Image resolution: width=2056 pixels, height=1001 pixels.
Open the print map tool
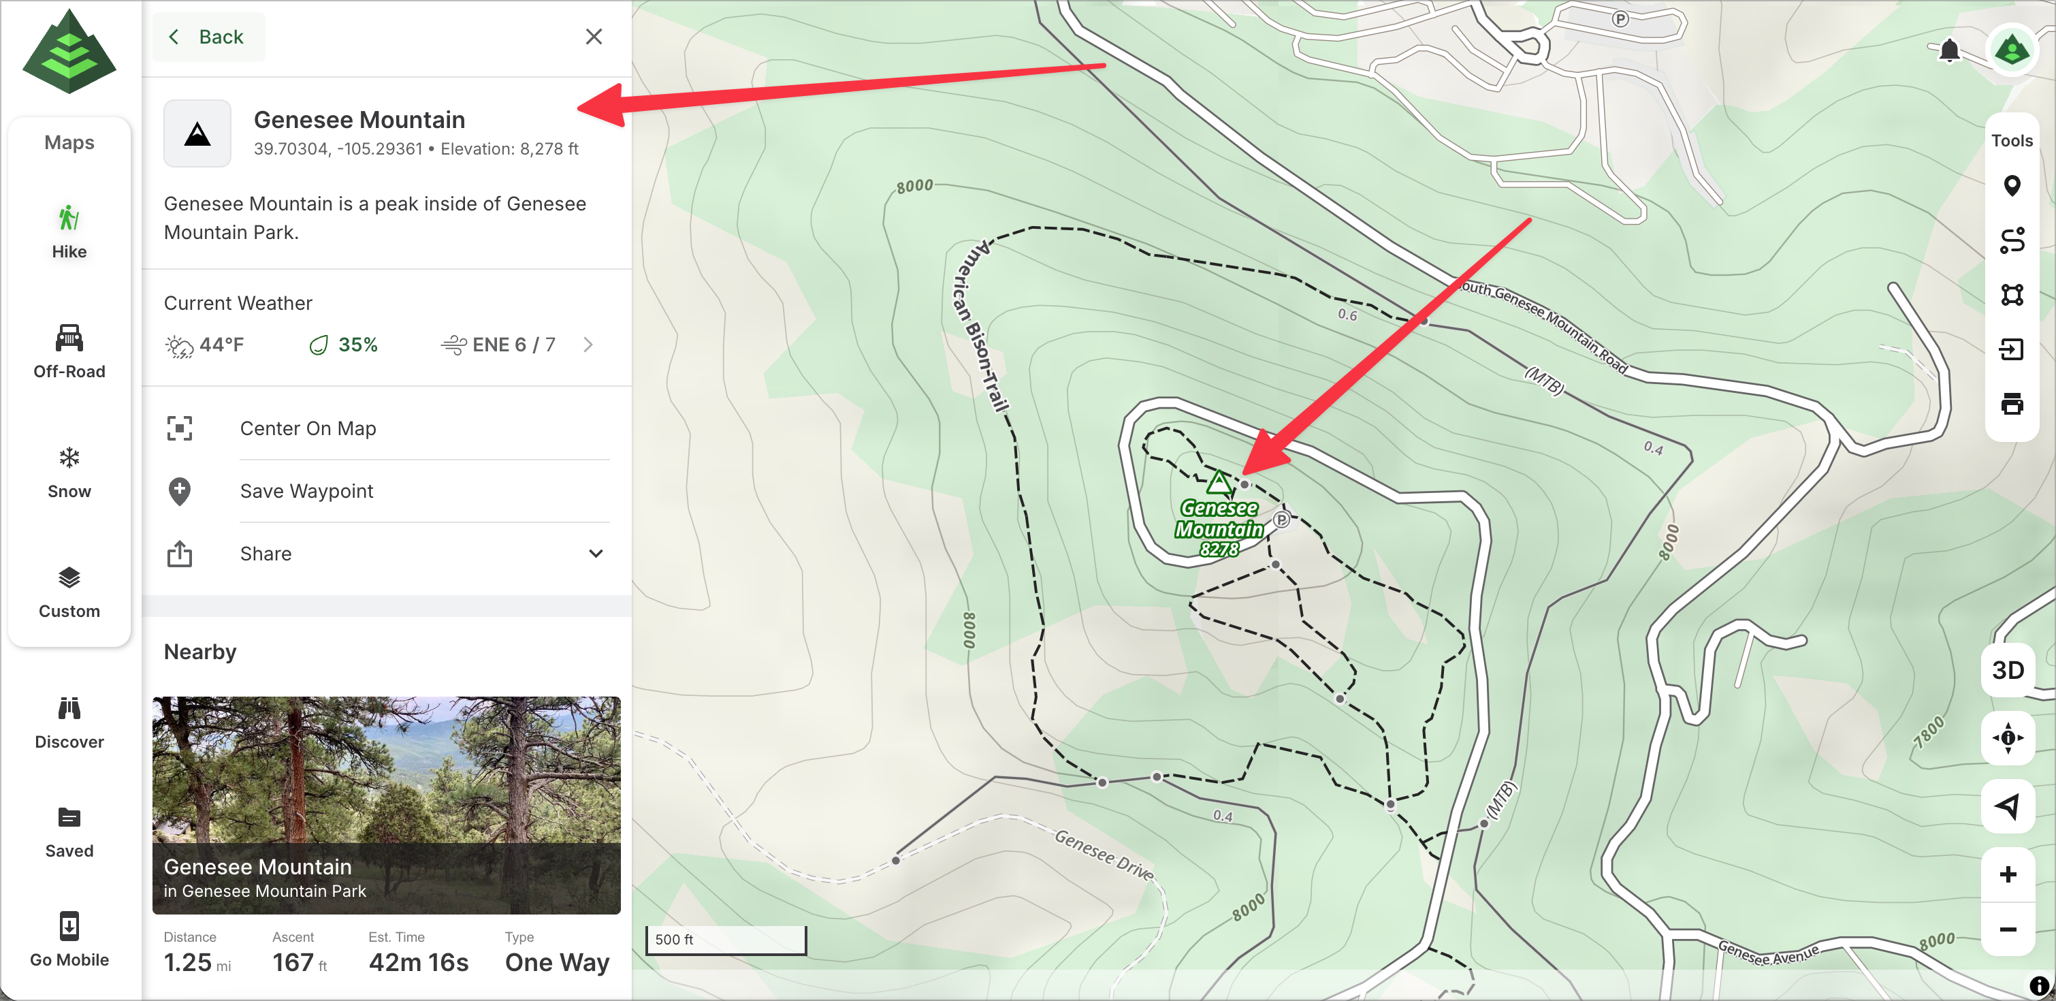pyautogui.click(x=2011, y=404)
